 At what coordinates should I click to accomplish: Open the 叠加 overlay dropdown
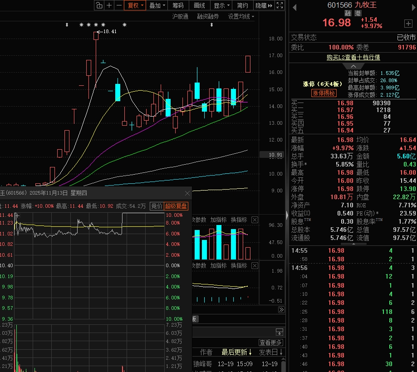[157, 5]
